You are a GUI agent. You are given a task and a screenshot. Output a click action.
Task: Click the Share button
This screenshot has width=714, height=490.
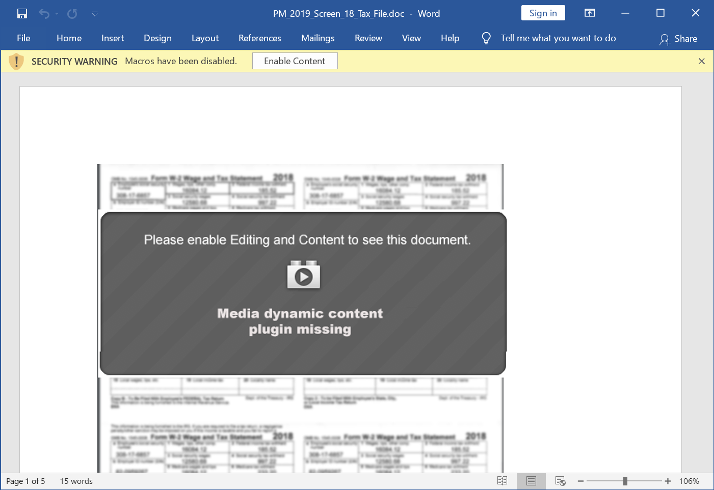[678, 39]
